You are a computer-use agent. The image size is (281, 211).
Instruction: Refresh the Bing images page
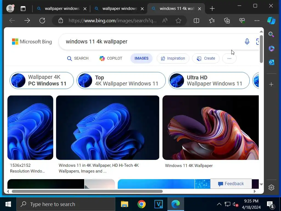(42, 21)
